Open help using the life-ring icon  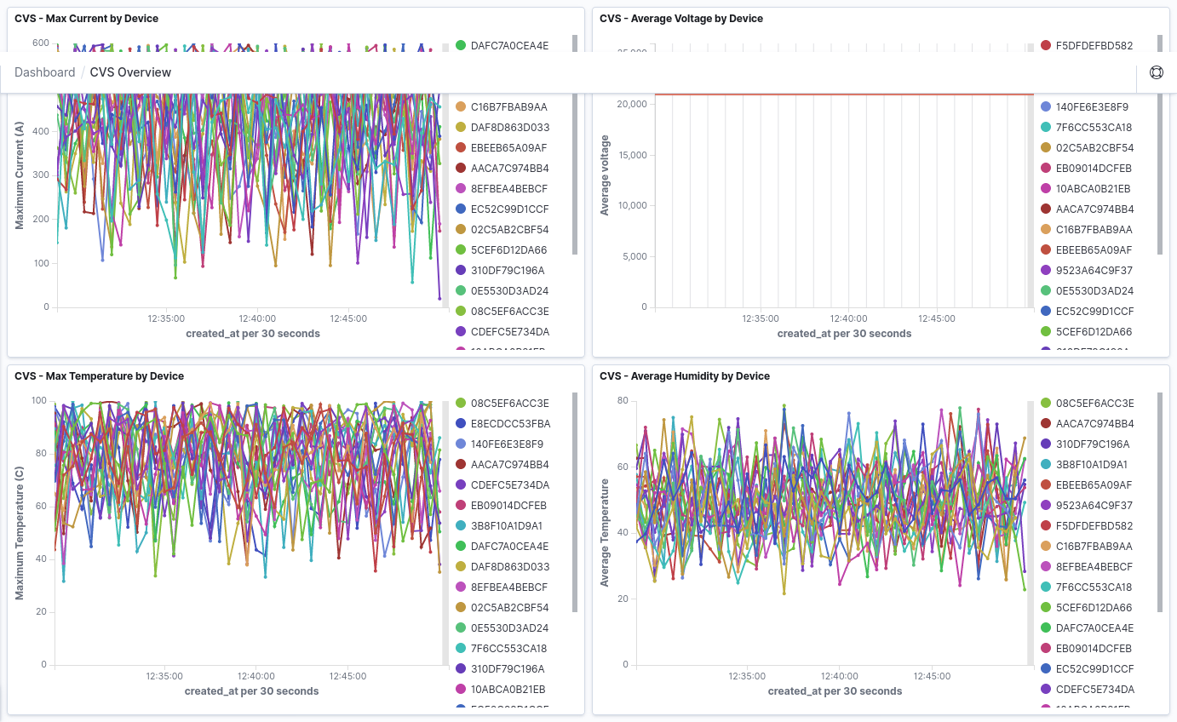coord(1156,72)
